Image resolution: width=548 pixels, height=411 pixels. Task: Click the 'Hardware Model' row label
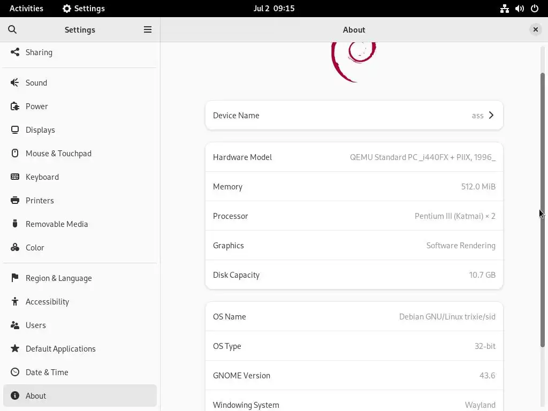242,157
